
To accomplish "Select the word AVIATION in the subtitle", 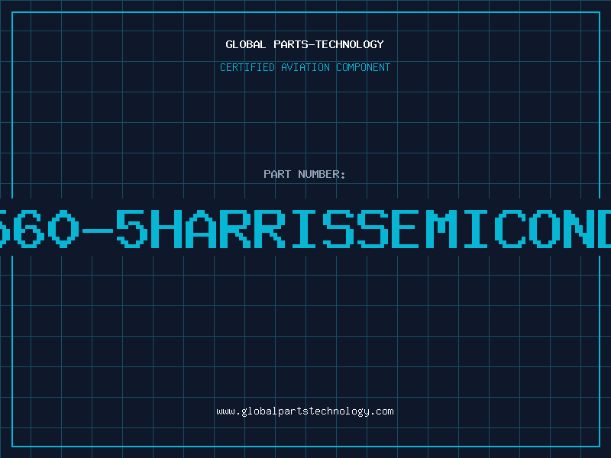I will point(305,67).
